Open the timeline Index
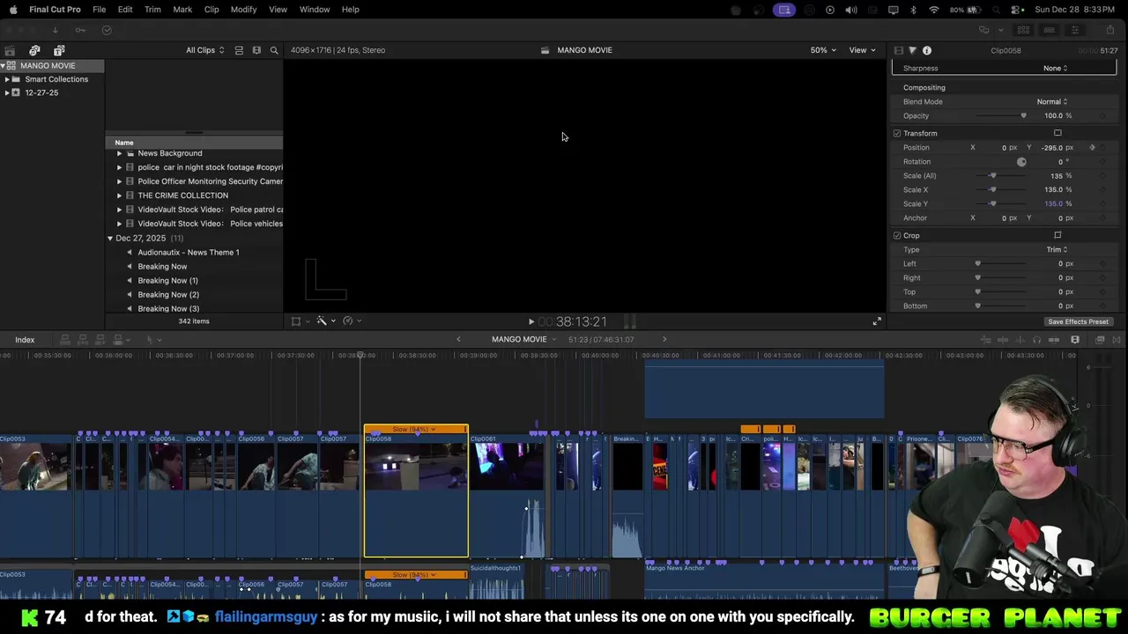The width and height of the screenshot is (1128, 634). (x=25, y=340)
